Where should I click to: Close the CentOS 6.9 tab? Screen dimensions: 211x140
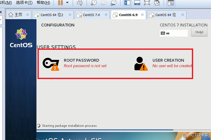tap(142, 15)
